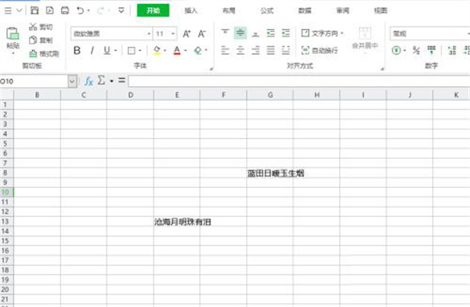This screenshot has height=307, width=470.
Task: Expand the autosum dropdown arrow
Action: pos(111,81)
